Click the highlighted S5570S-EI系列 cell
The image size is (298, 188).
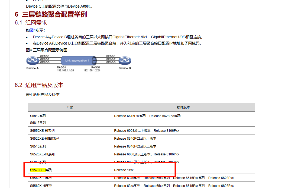[41, 170]
